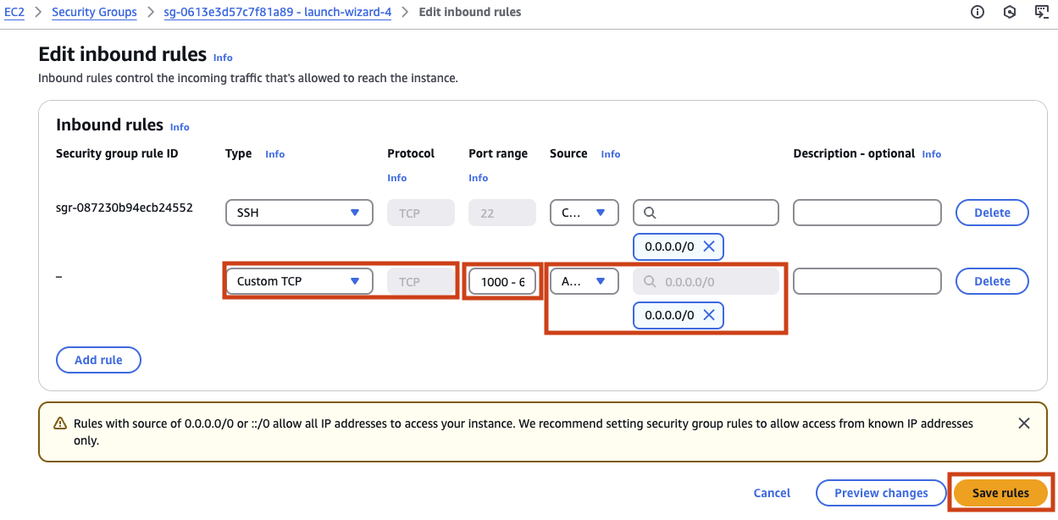Image resolution: width=1058 pixels, height=520 pixels.
Task: Click the info circle icon in top bar
Action: click(978, 12)
